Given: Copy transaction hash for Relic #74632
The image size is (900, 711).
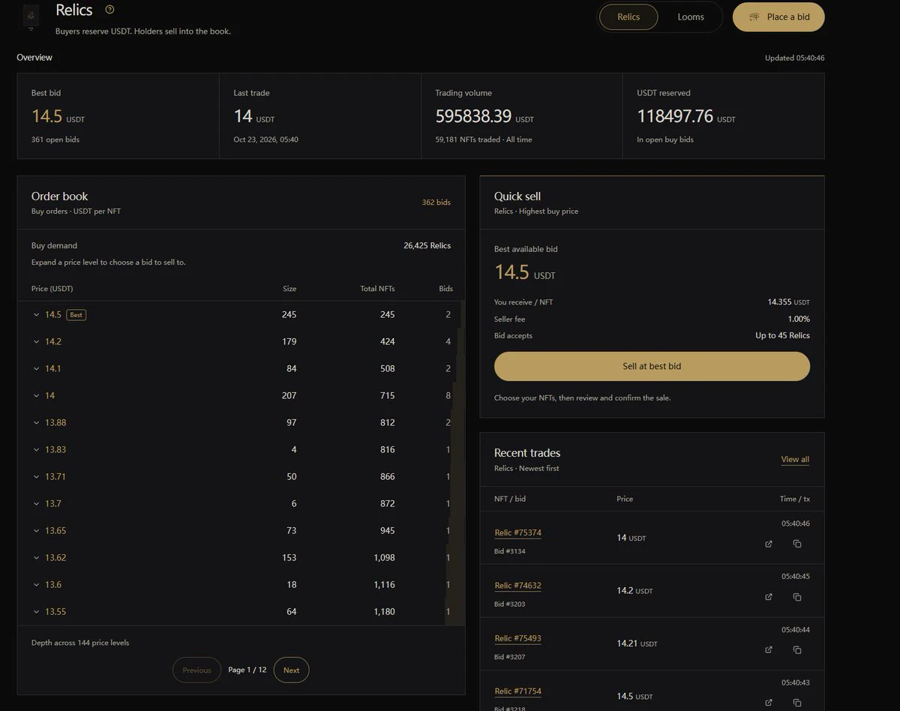Looking at the screenshot, I should tap(797, 597).
